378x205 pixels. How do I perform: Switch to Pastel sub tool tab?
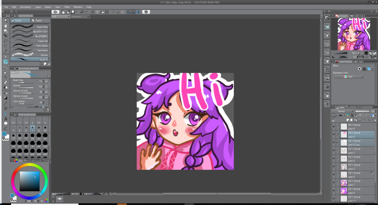tap(40, 20)
